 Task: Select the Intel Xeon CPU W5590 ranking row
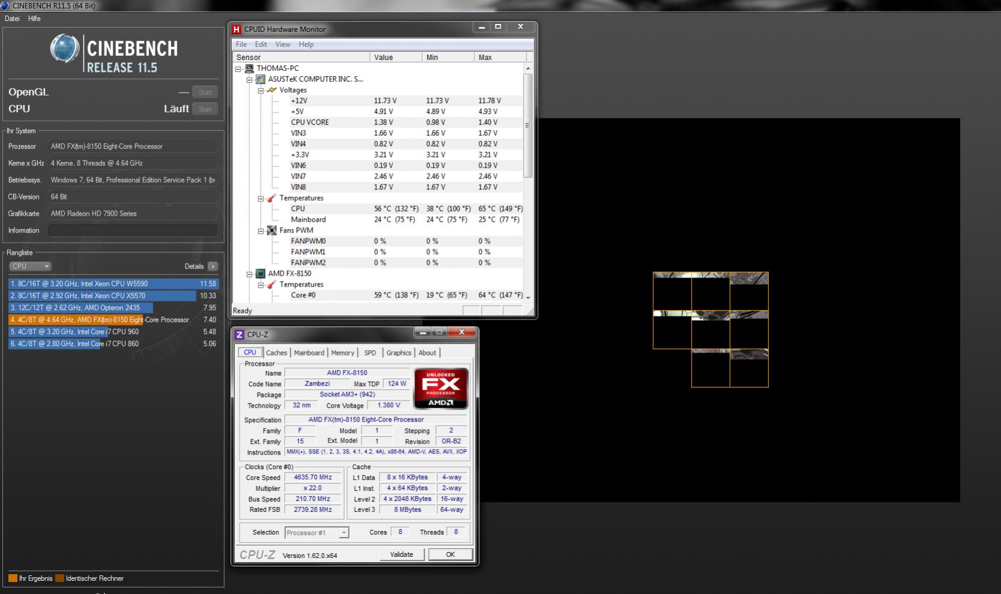pos(113,283)
